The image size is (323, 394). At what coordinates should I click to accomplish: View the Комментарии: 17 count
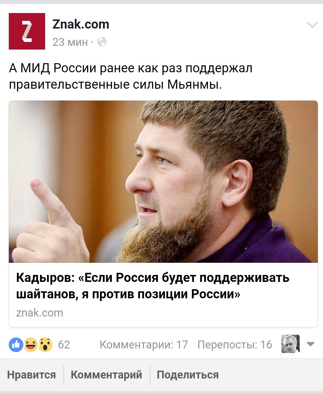pyautogui.click(x=144, y=345)
